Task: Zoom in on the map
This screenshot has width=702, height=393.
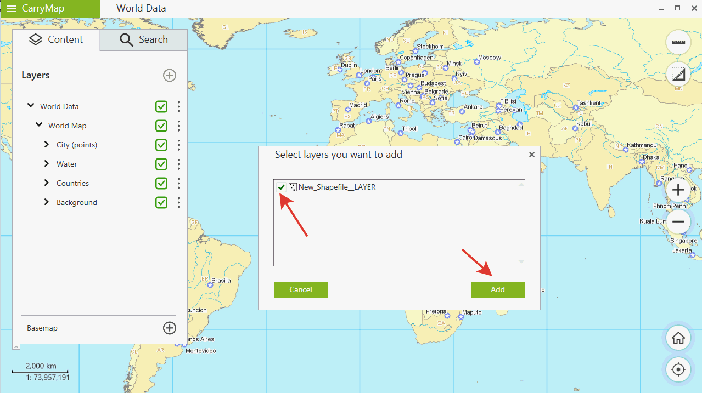Action: pyautogui.click(x=678, y=190)
